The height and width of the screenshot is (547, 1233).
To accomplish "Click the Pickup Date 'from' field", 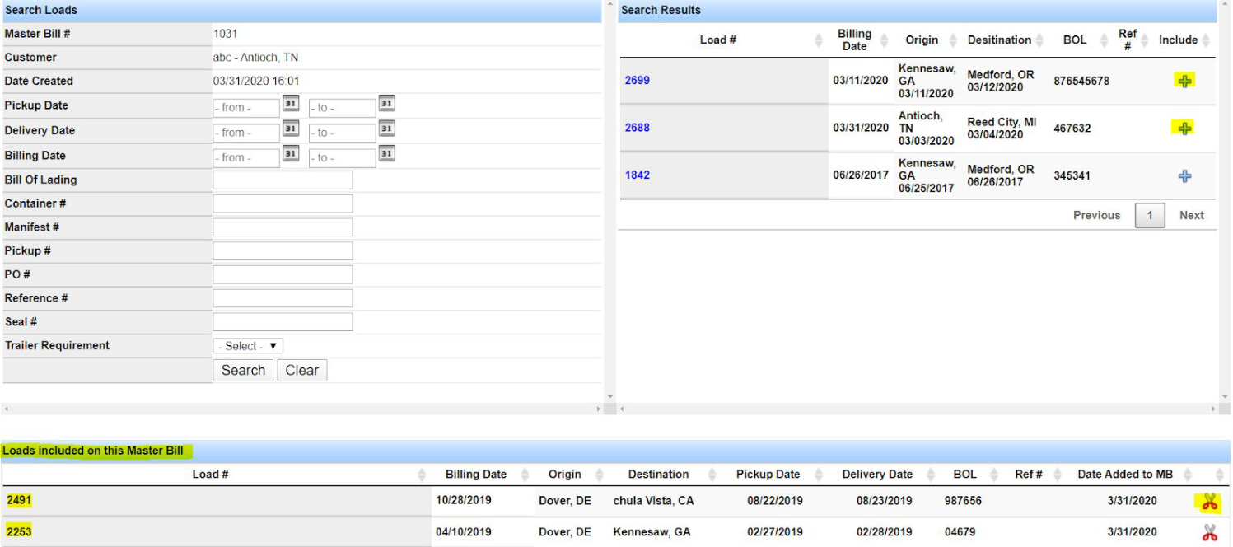I will point(246,108).
